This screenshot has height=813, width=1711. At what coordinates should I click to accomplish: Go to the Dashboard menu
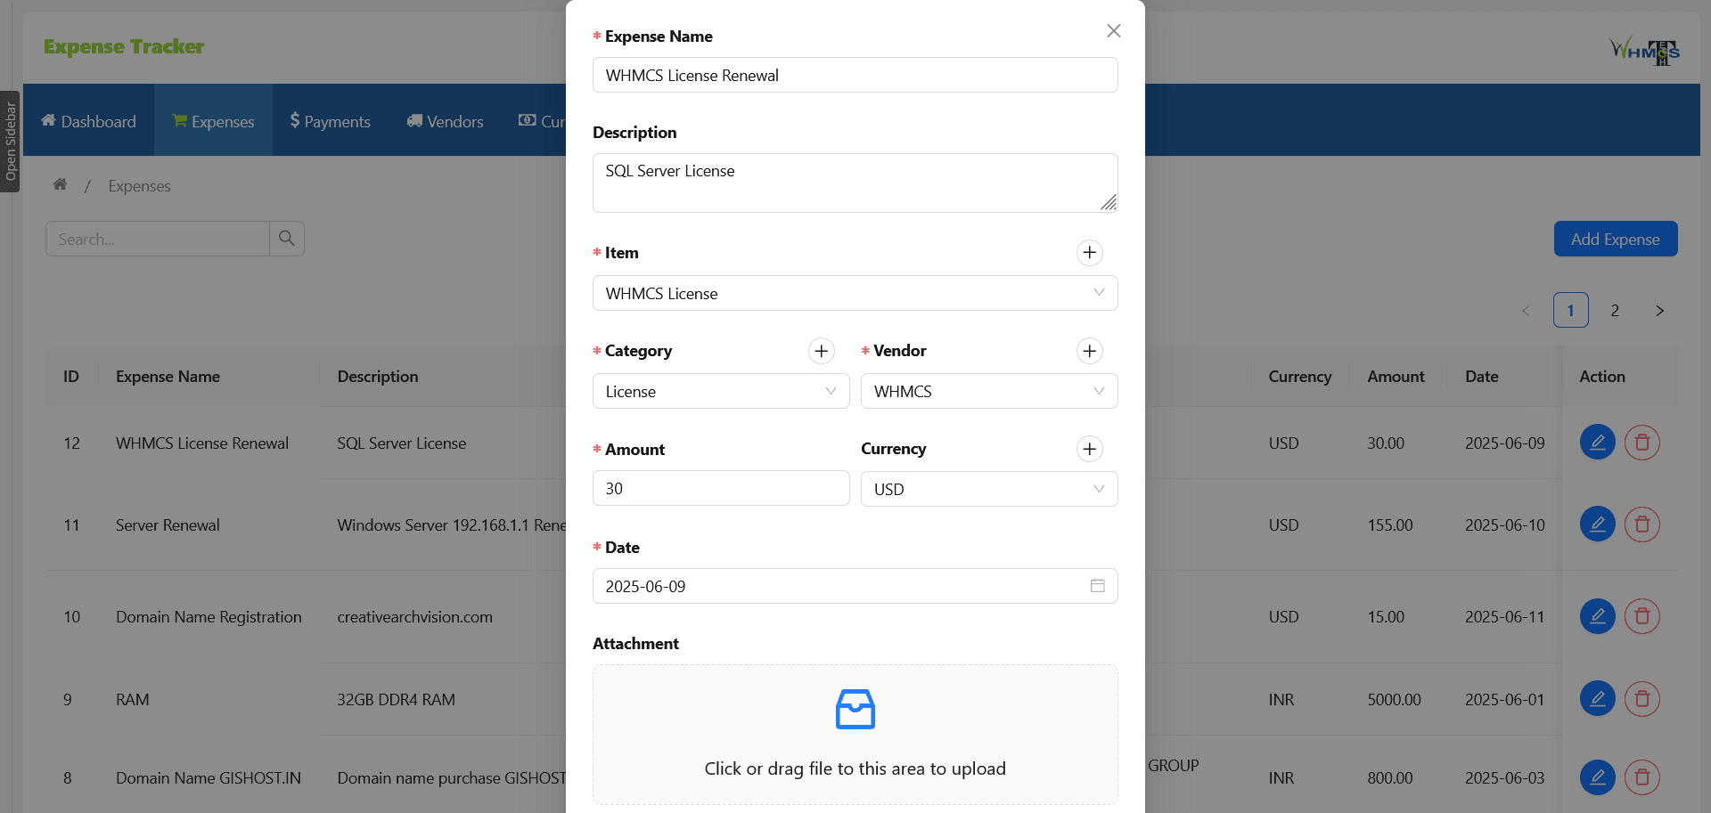pos(89,121)
